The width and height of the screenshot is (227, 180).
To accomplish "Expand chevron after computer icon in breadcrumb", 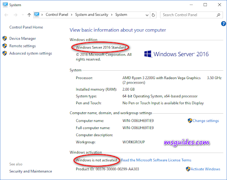I will 42,15.
